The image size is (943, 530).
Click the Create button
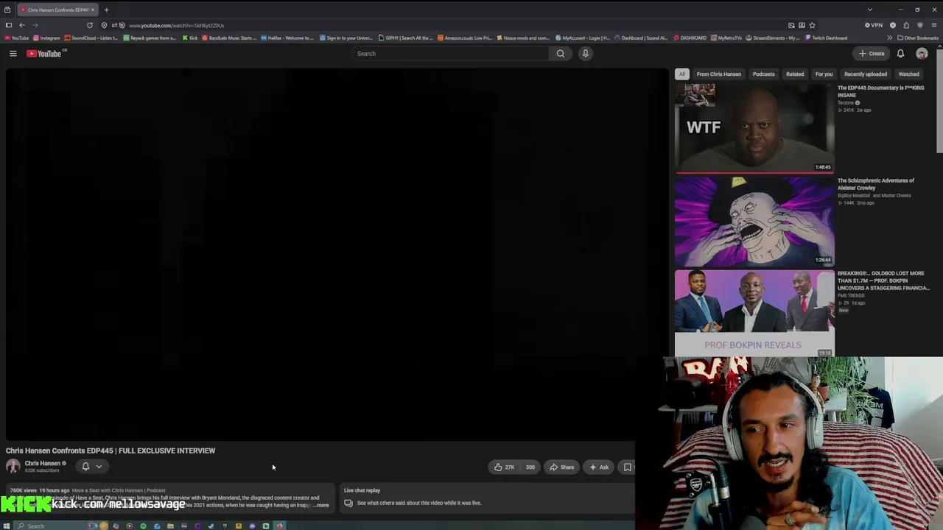[x=872, y=54]
